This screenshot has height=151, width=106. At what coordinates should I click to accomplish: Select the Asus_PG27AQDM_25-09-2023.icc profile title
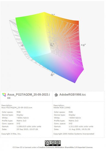(29, 96)
